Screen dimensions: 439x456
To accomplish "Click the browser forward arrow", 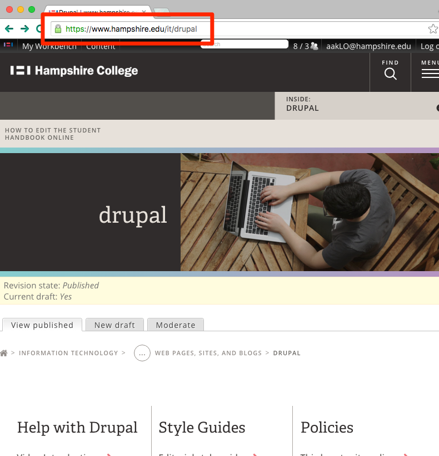I will [x=24, y=28].
